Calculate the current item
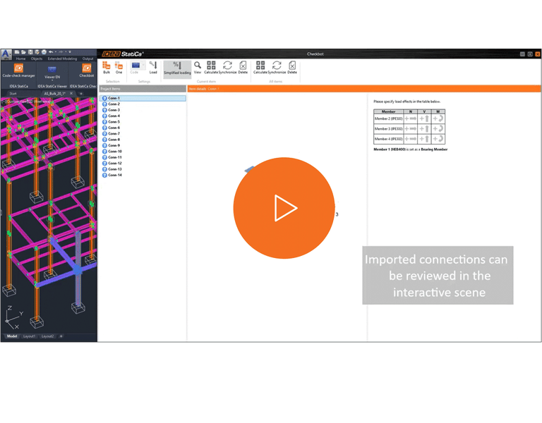 [211, 68]
